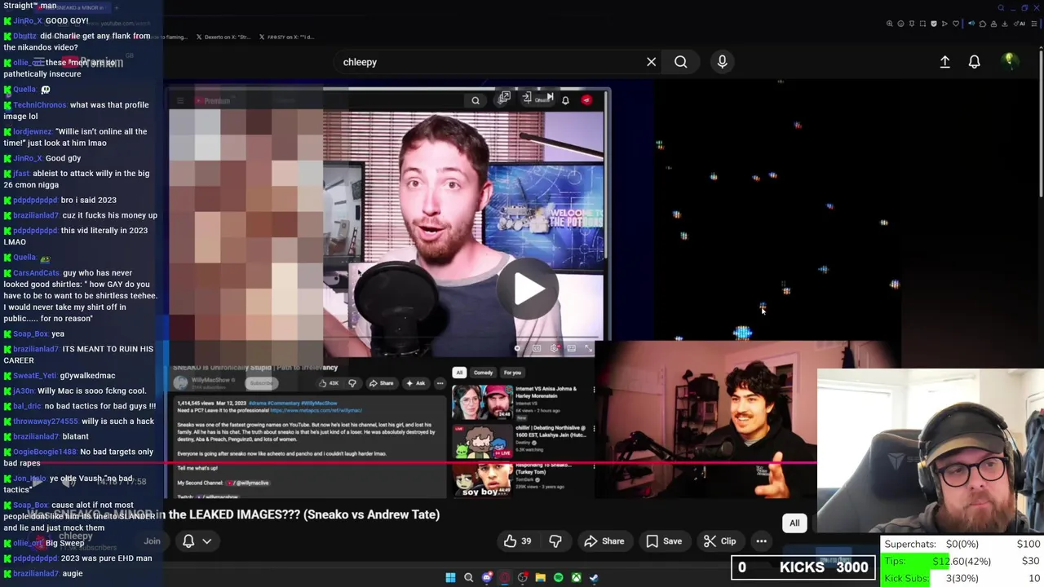Open the Windows Start menu
Viewport: 1044px width, 587px height.
point(450,577)
